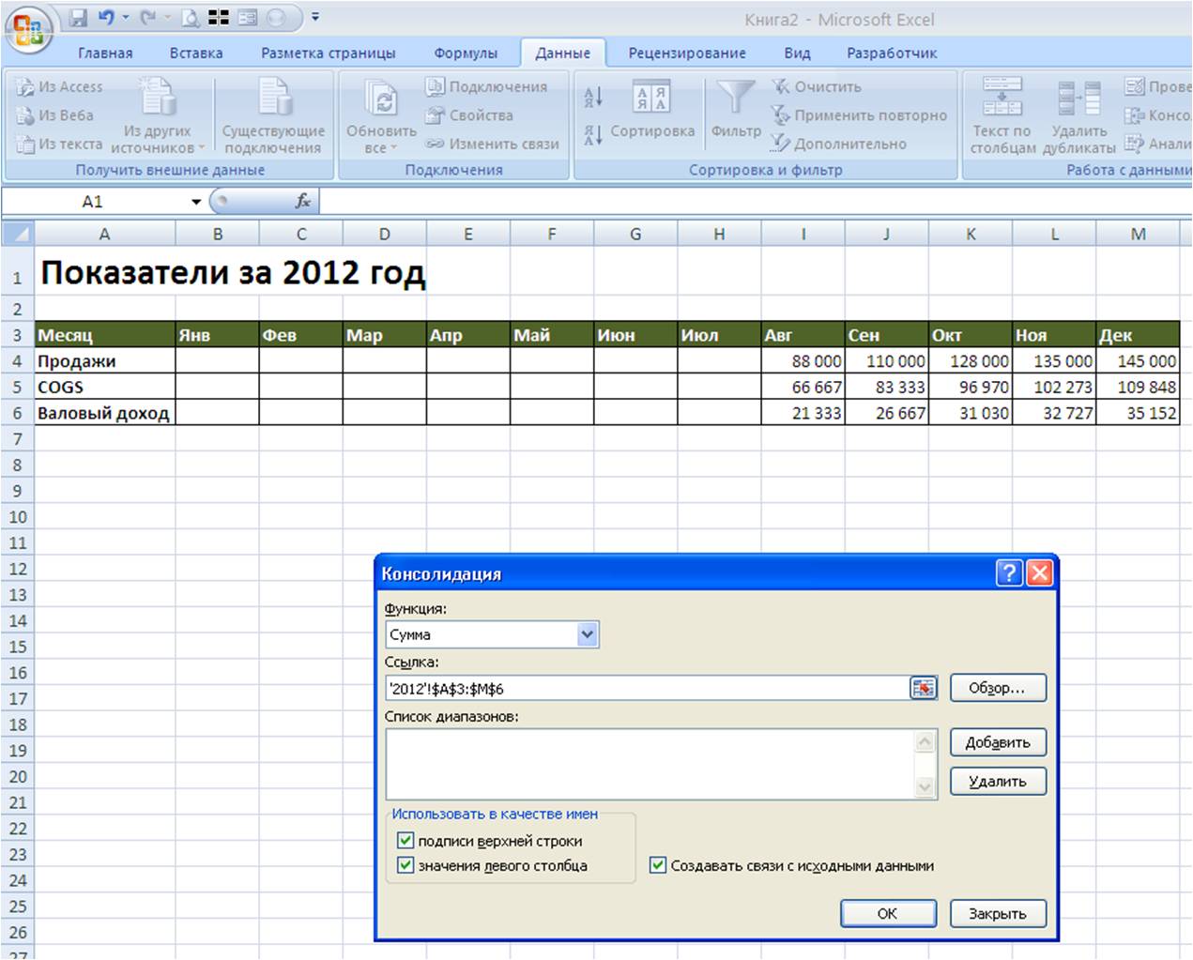The image size is (1193, 960).
Task: Click Обновить все refresh icon
Action: [x=382, y=99]
